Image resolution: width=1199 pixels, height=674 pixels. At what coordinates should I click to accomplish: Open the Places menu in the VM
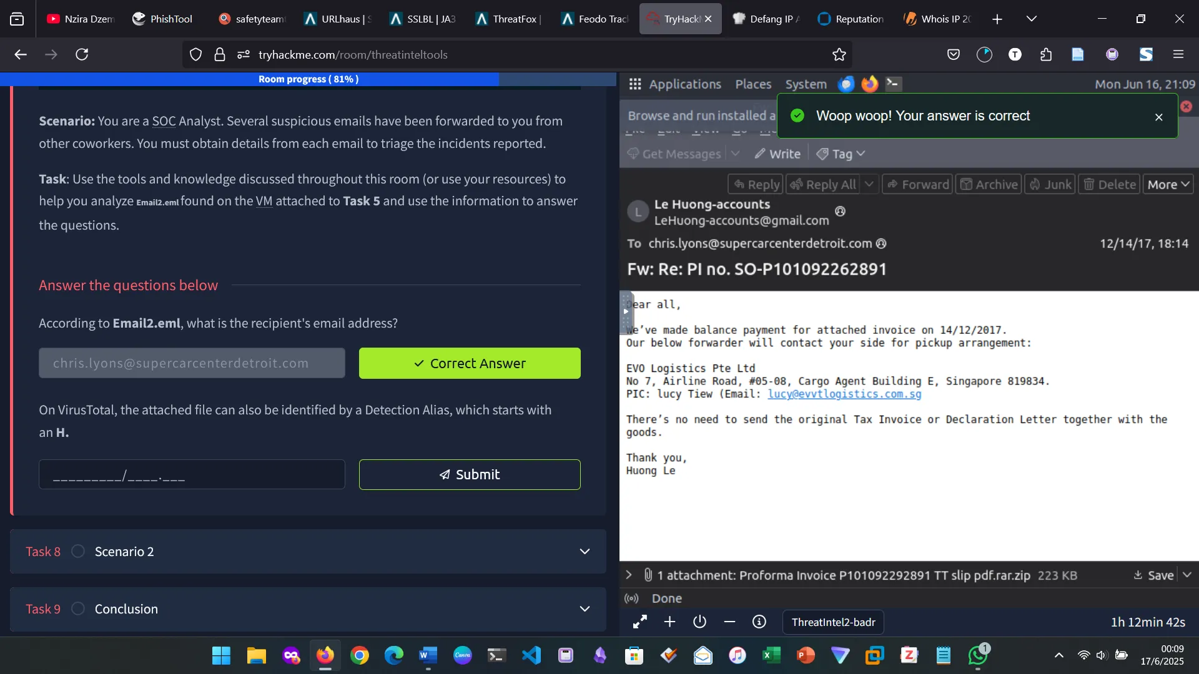753,84
